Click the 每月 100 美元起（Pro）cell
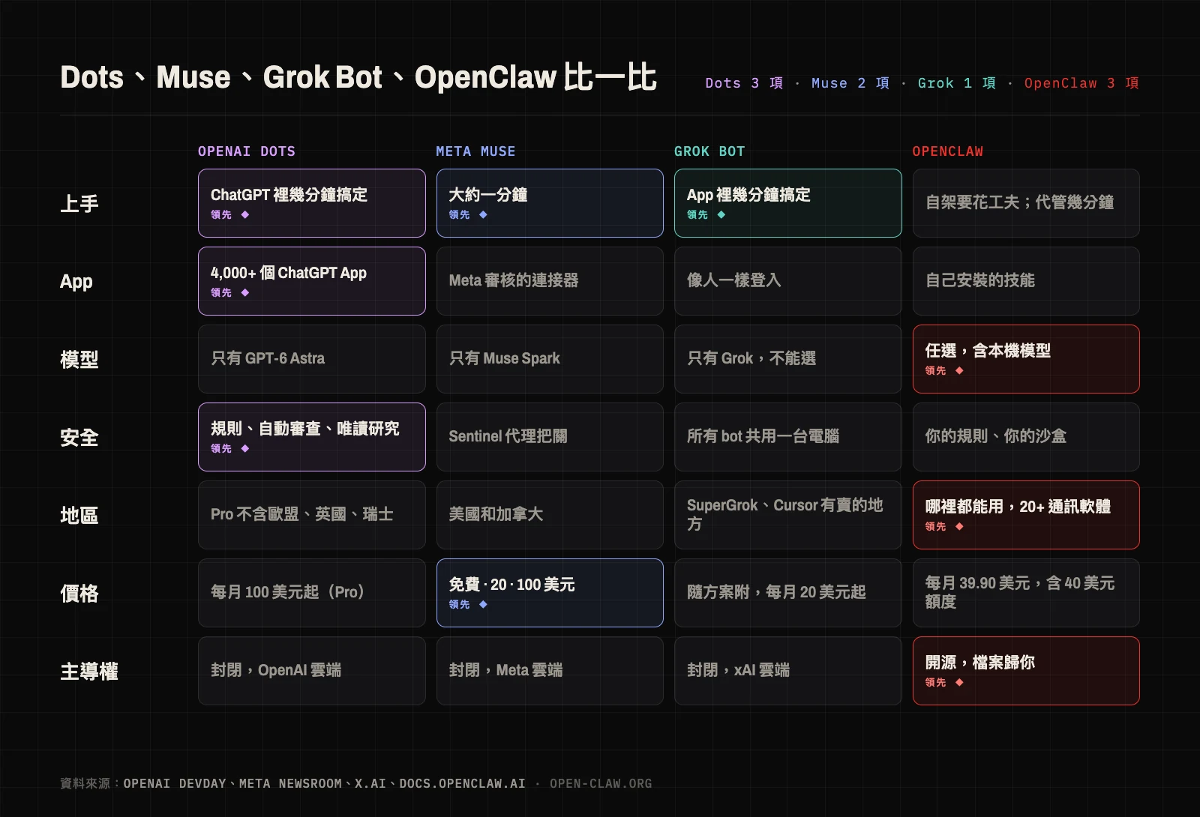Screen dimensions: 1200x817 312,593
